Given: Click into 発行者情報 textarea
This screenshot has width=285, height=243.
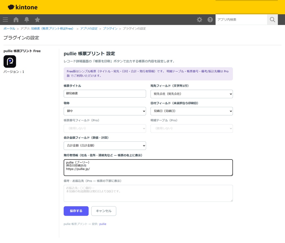Looking at the screenshot, I should pos(148,168).
